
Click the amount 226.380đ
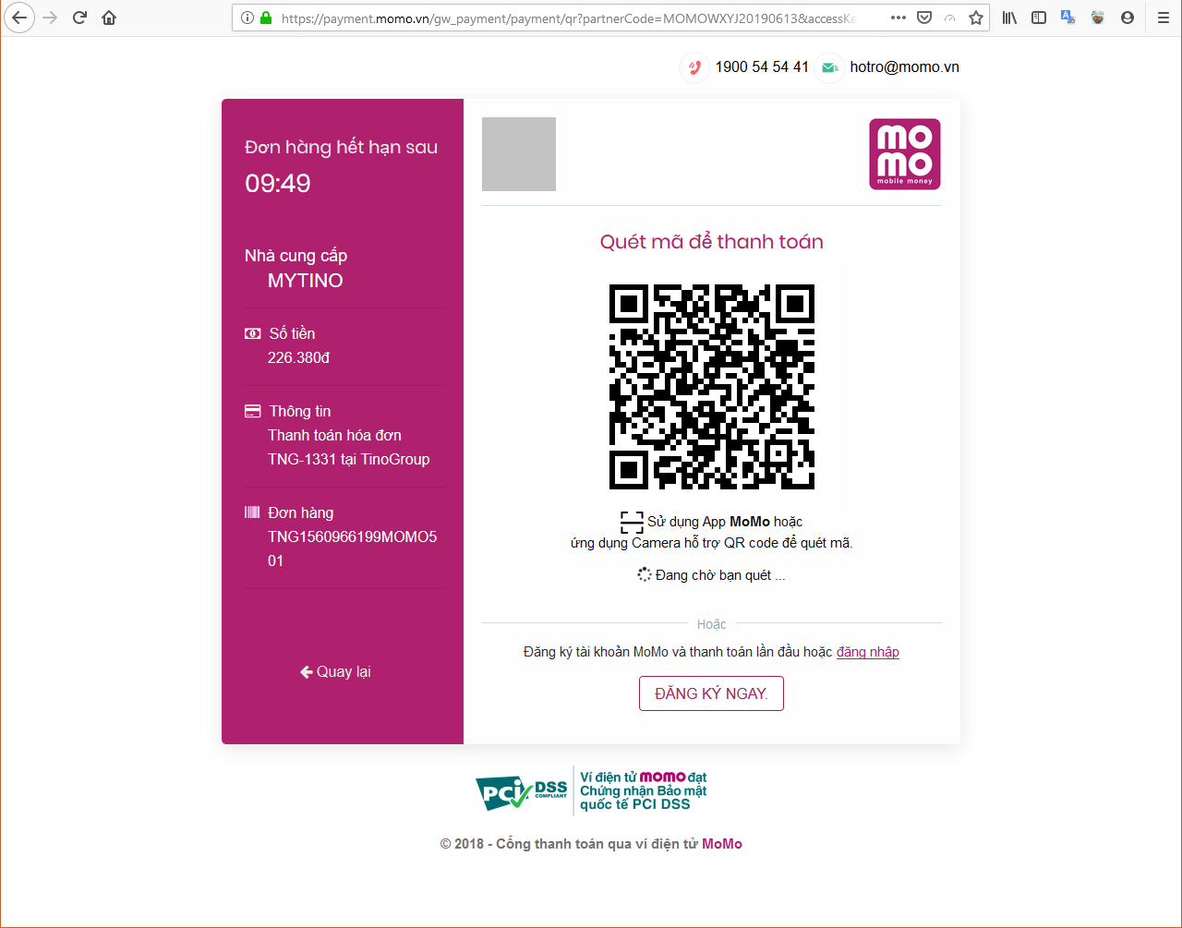pyautogui.click(x=299, y=357)
